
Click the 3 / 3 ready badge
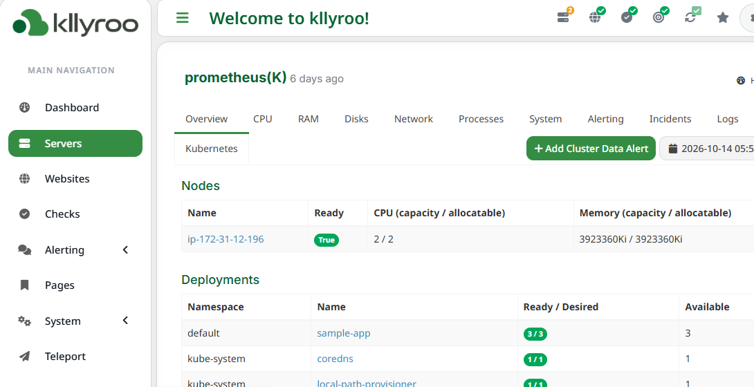click(x=535, y=334)
